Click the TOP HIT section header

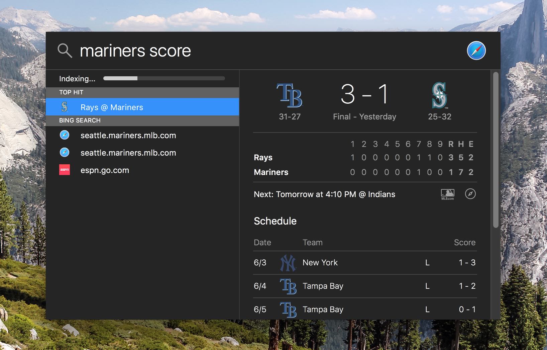click(142, 92)
